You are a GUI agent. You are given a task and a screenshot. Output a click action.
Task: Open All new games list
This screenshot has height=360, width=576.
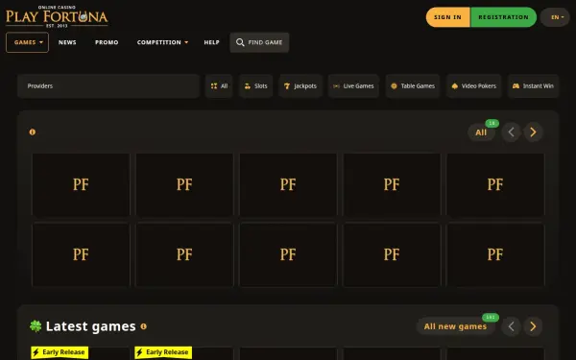click(455, 326)
